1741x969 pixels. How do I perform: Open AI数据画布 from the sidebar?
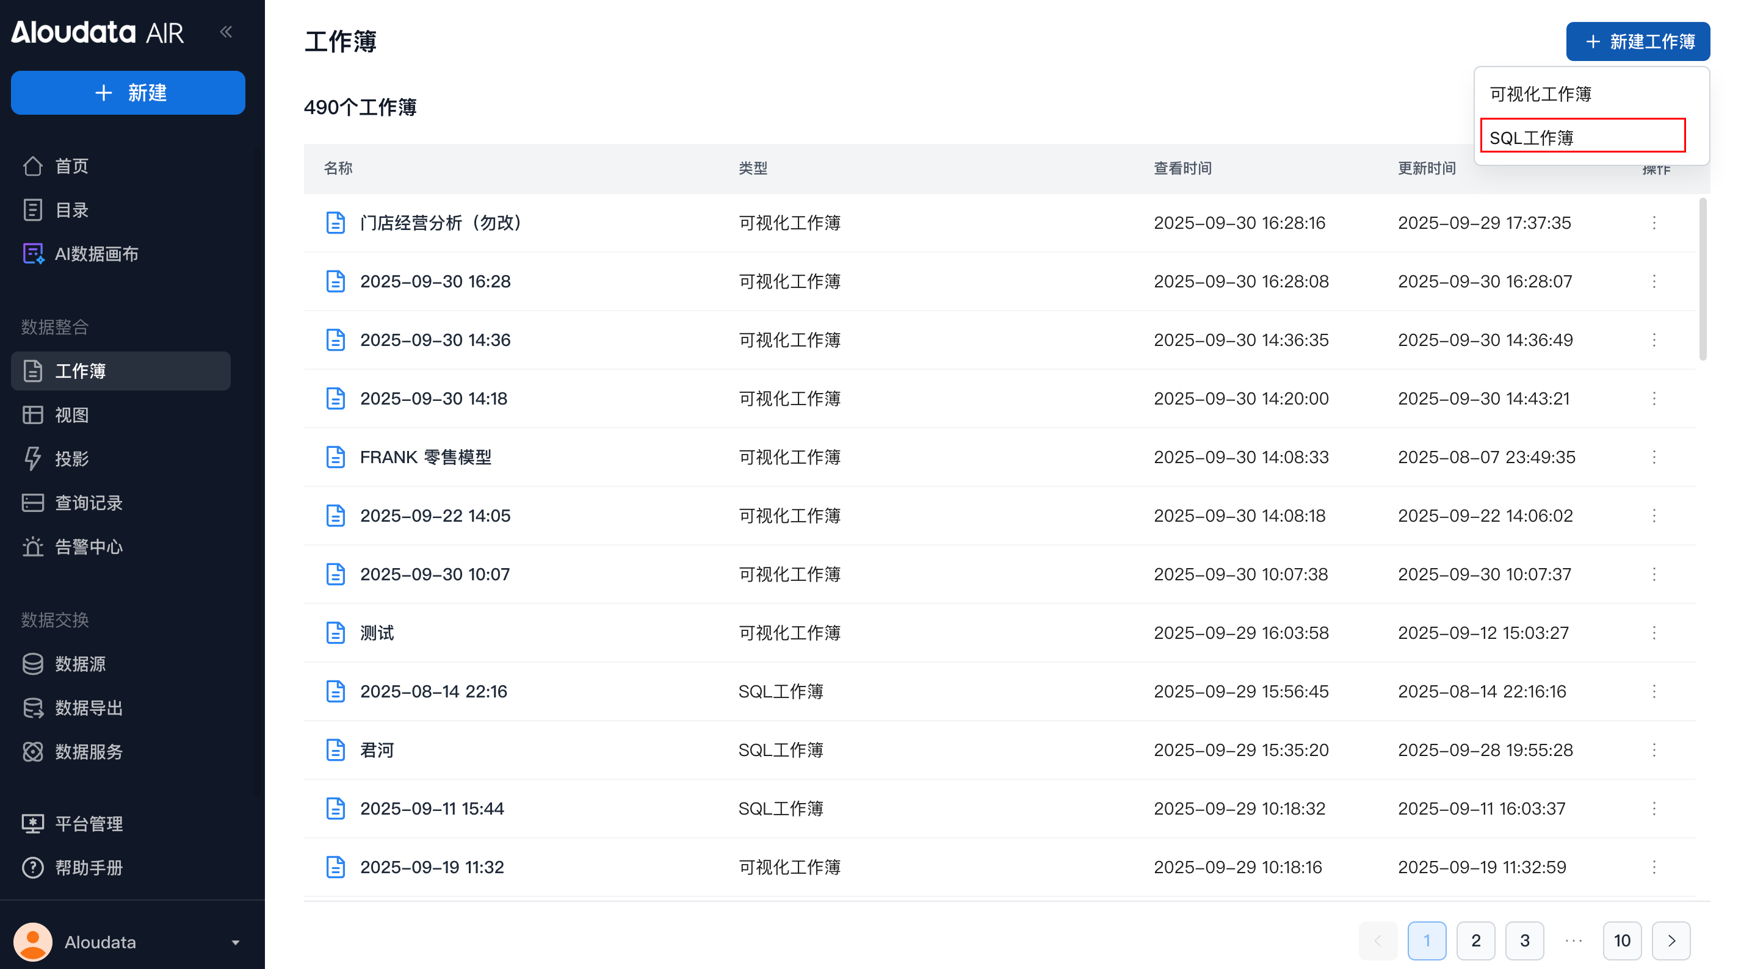(x=96, y=254)
